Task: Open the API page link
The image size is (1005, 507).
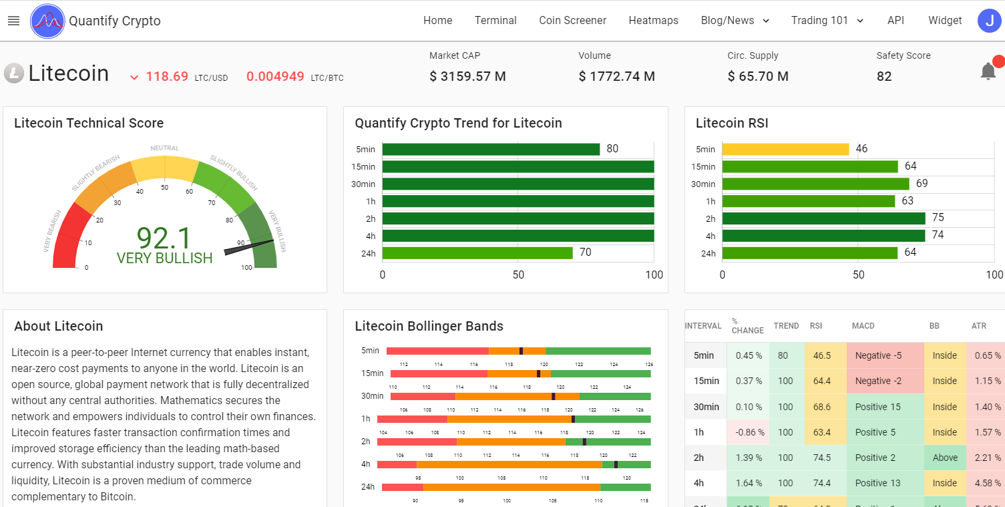Action: (x=895, y=20)
